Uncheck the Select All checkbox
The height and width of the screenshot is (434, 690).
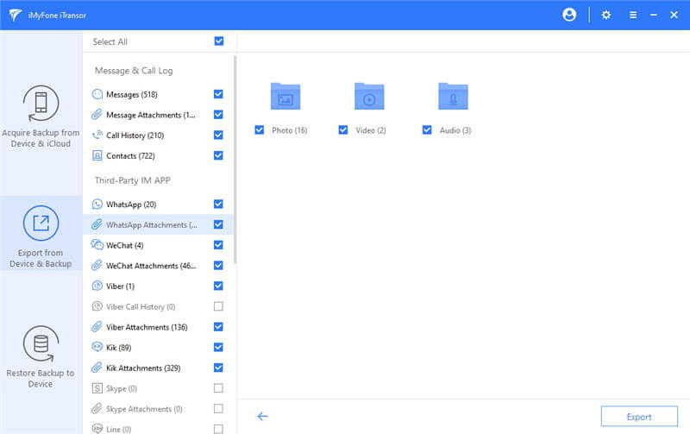(219, 41)
